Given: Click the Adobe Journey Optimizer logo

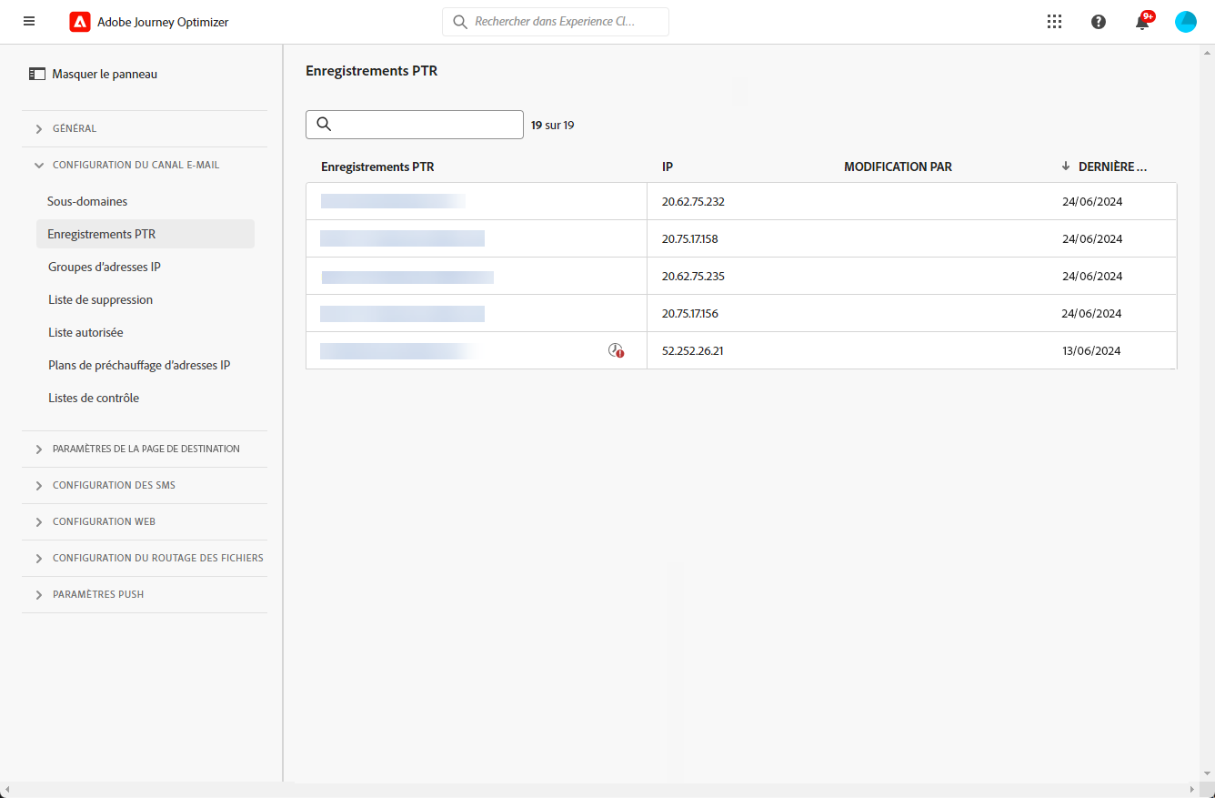Looking at the screenshot, I should pyautogui.click(x=80, y=22).
